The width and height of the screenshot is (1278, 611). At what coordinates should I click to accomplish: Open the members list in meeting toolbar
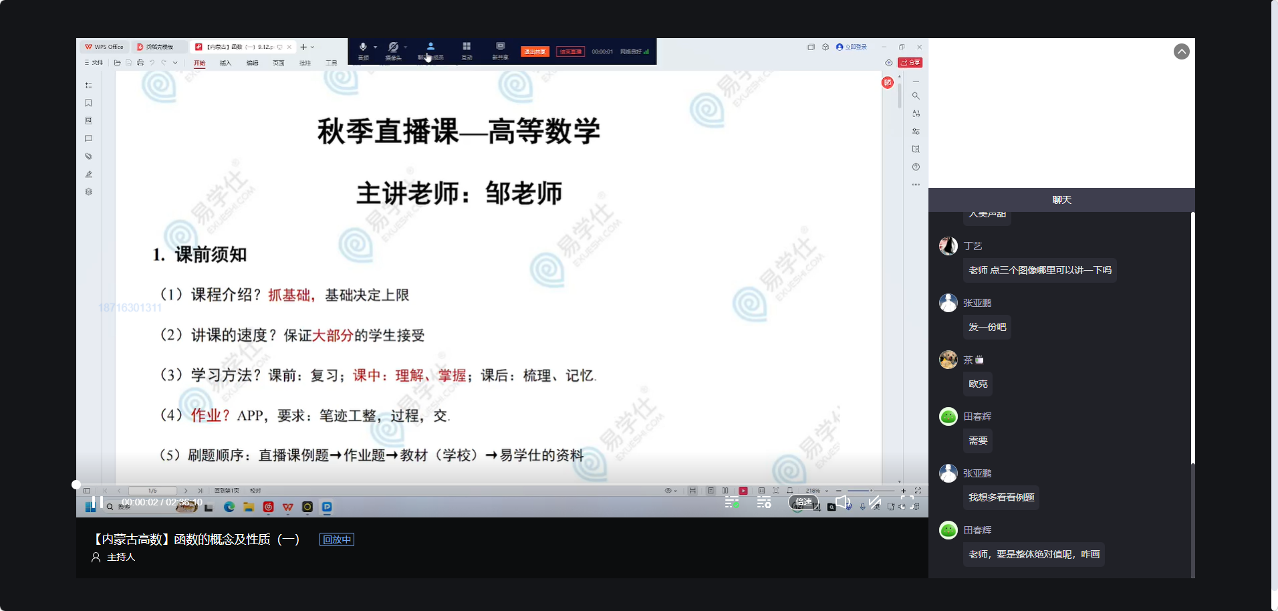[430, 50]
